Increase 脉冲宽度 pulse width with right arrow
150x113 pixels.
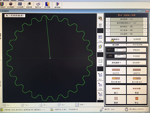145,19
